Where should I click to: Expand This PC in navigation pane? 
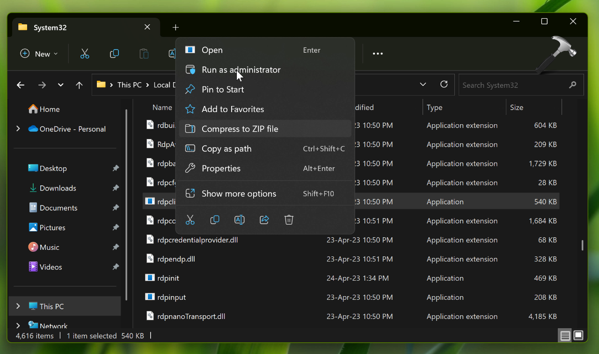tap(18, 306)
